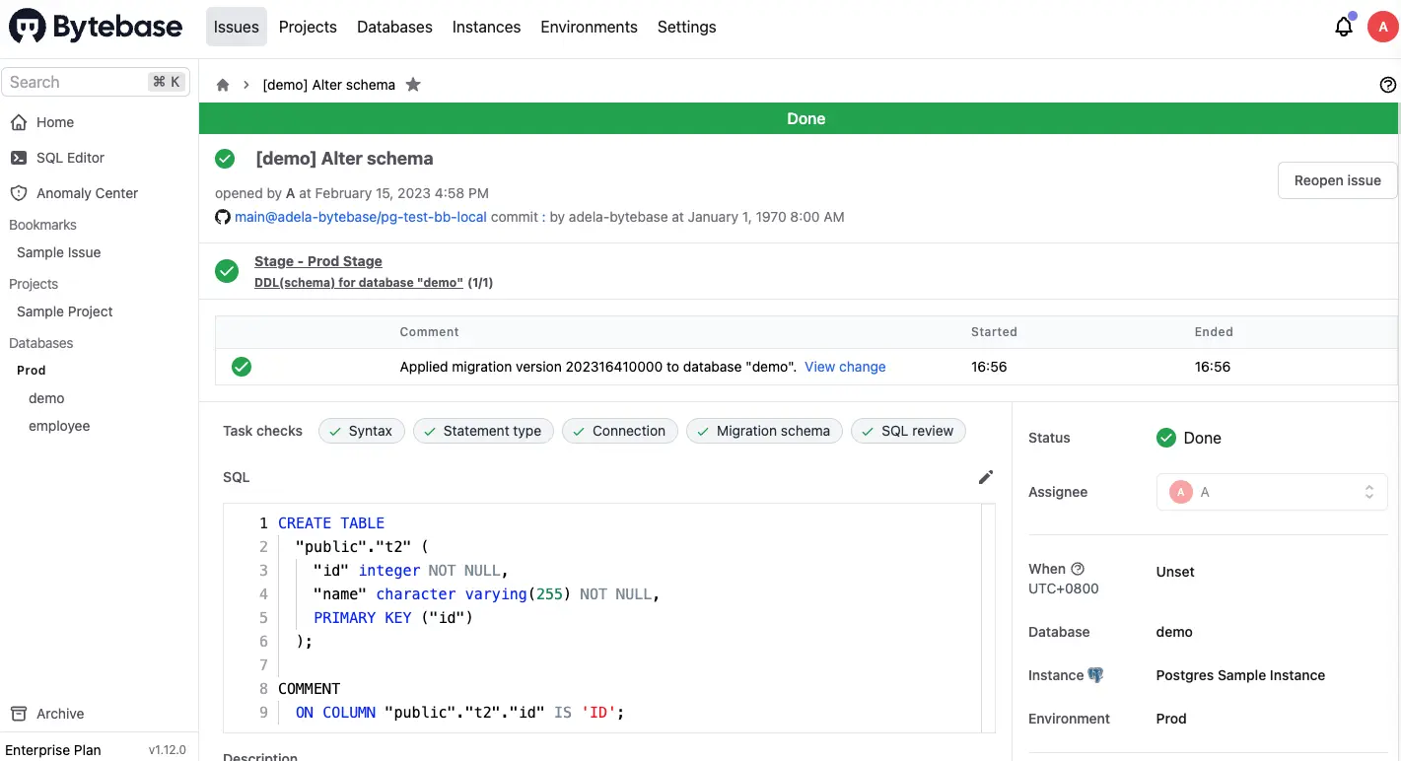The image size is (1401, 761).
Task: Click the home breadcrumb icon
Action: (x=223, y=85)
